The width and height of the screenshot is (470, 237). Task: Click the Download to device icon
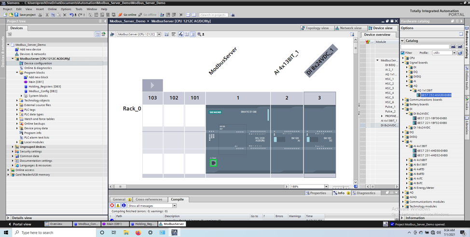pyautogui.click(x=96, y=14)
